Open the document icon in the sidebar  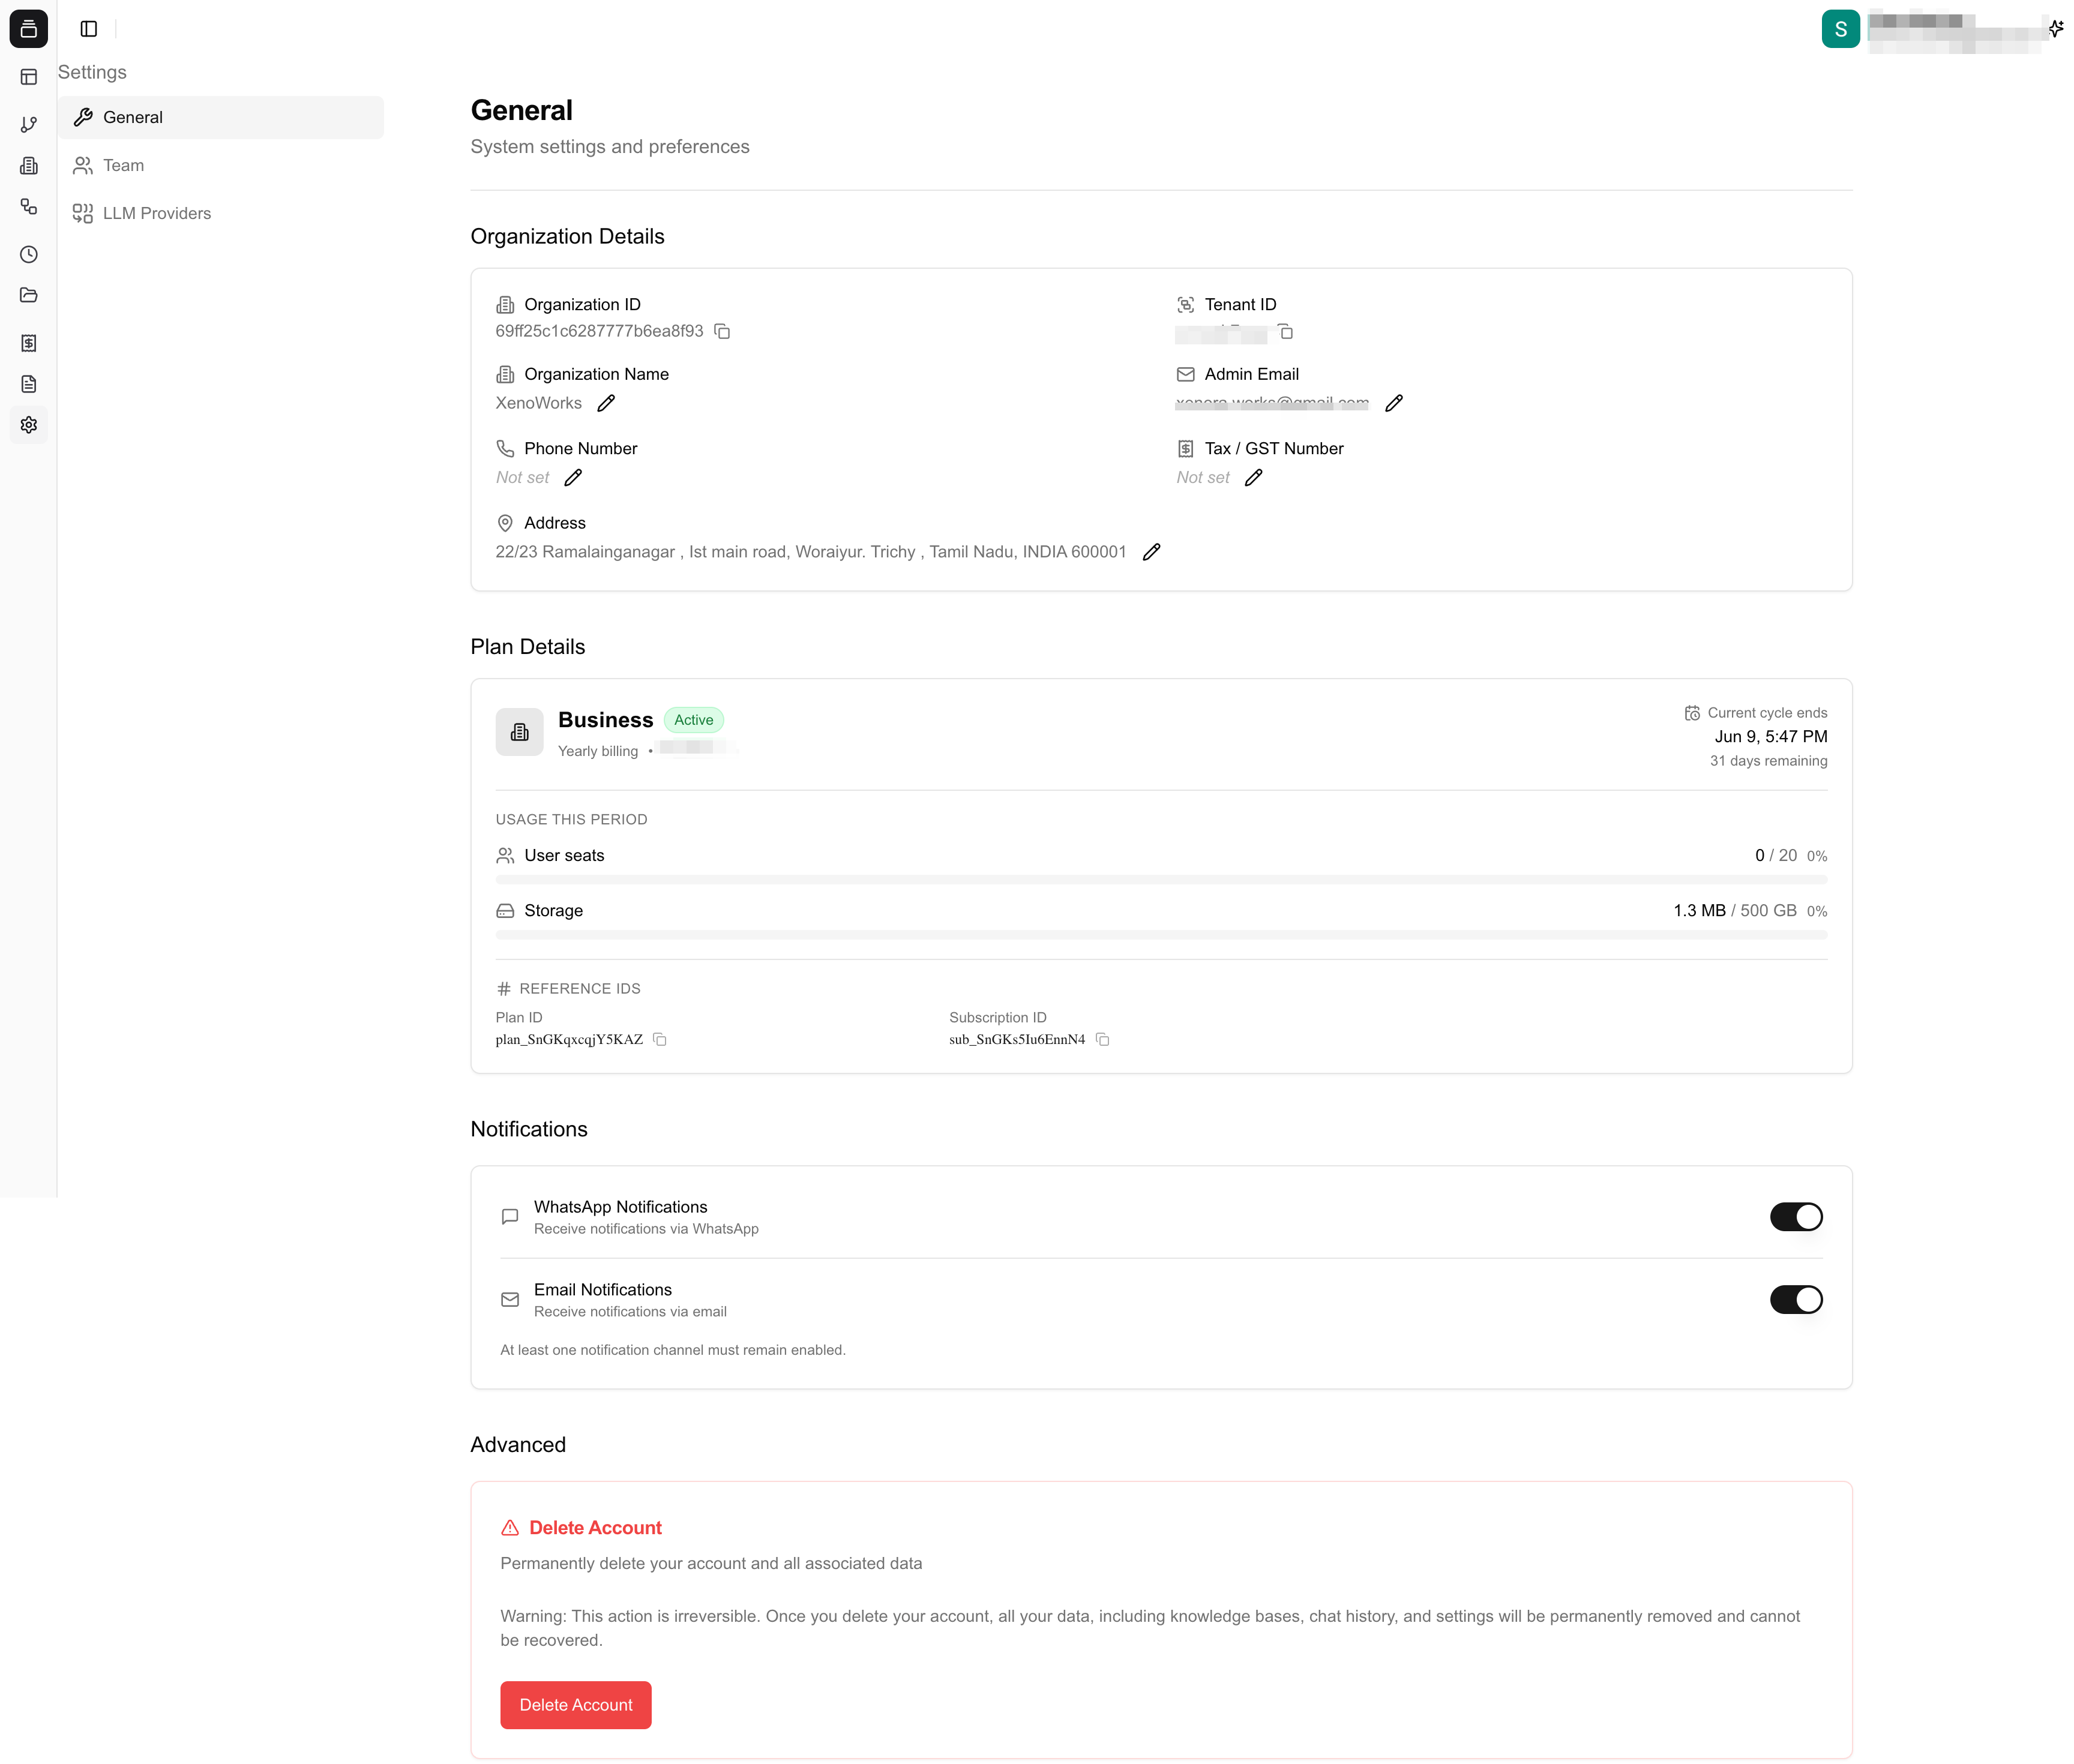pos(29,384)
